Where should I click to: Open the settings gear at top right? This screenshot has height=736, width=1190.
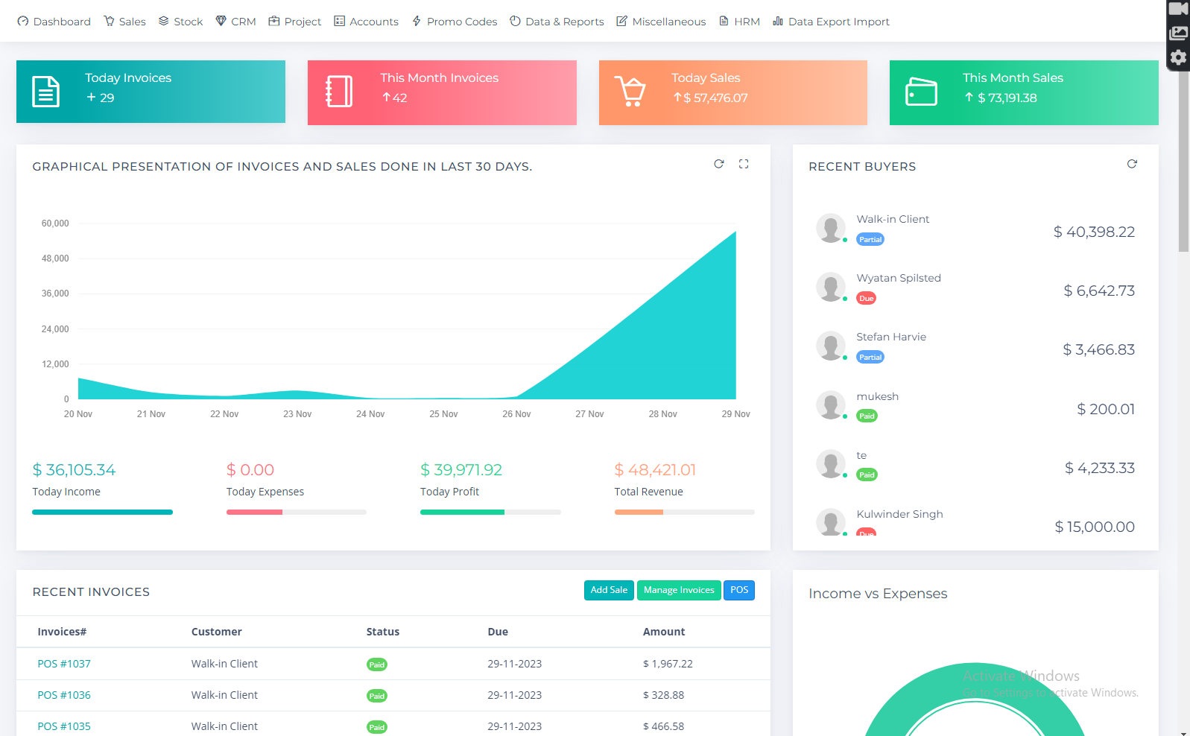(1178, 57)
